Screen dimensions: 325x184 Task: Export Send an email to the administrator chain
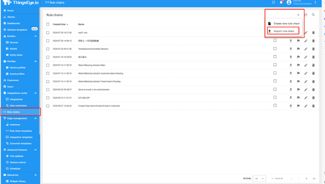coord(291,90)
